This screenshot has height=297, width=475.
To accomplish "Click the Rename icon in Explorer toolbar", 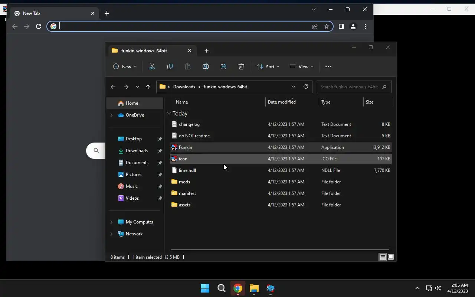I will [205, 66].
